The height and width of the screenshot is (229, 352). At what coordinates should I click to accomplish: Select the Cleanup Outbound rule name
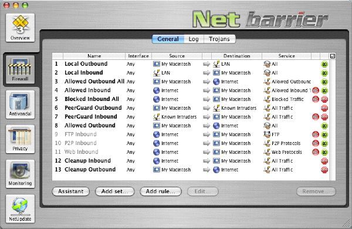(90, 170)
